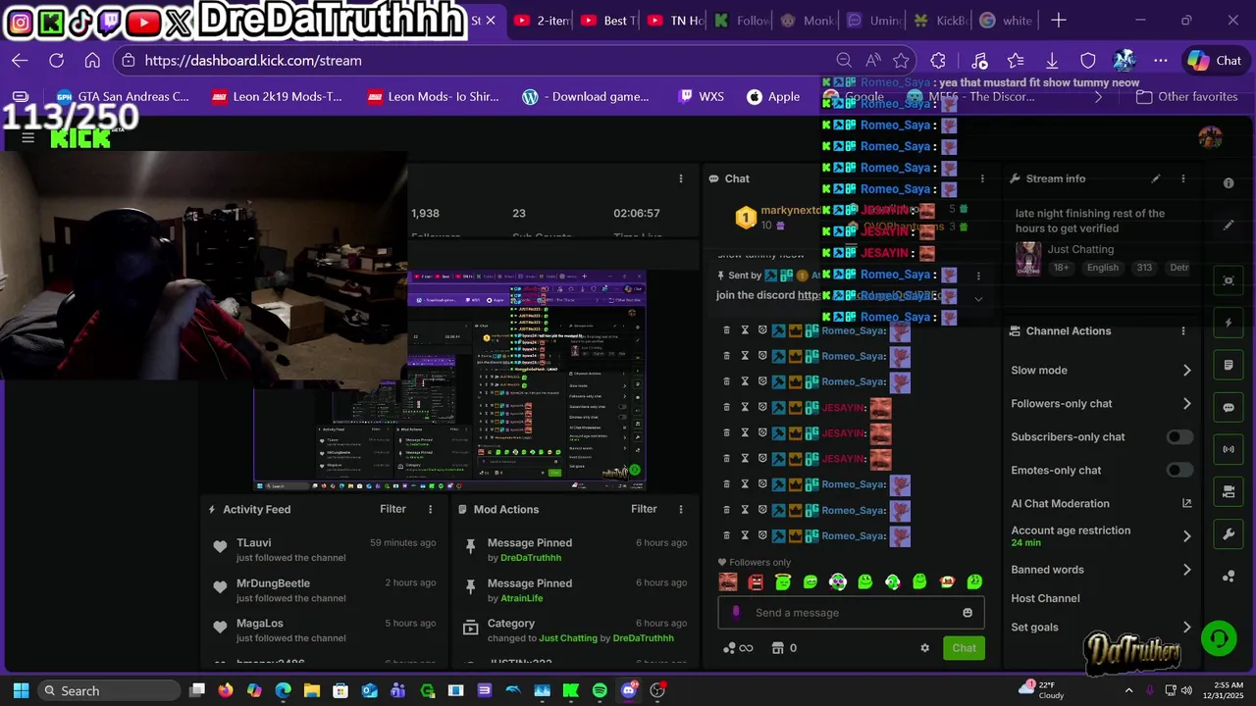
Task: Reload the page in browser
Action: pyautogui.click(x=56, y=60)
